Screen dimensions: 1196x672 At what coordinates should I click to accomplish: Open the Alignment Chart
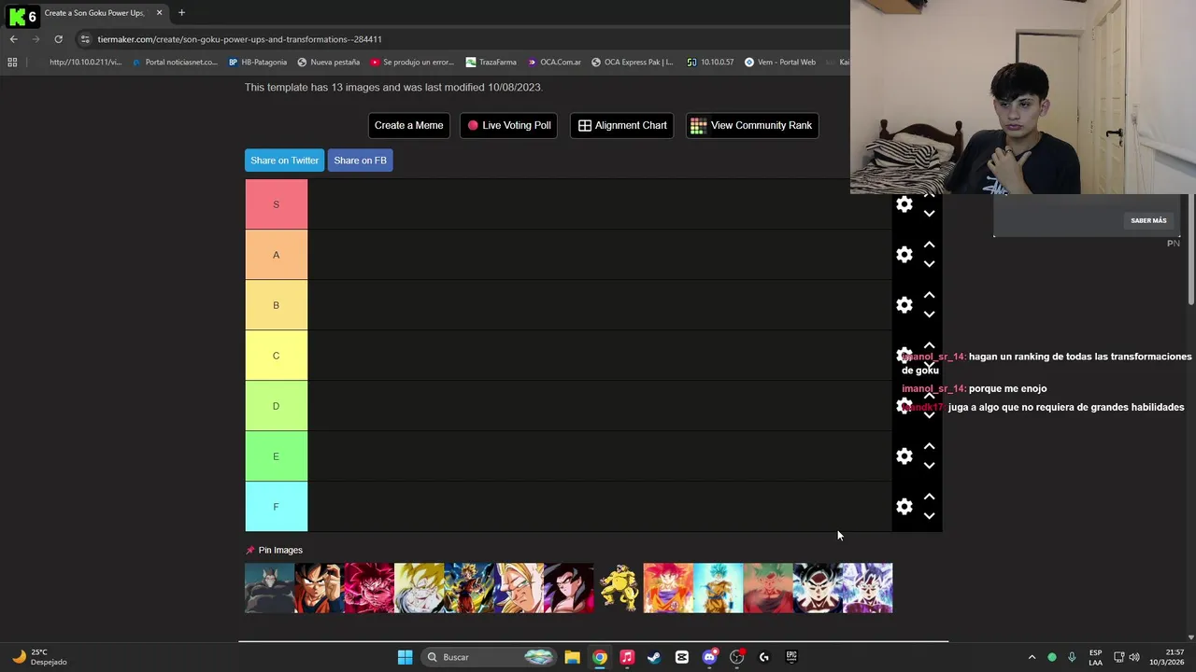pyautogui.click(x=622, y=125)
